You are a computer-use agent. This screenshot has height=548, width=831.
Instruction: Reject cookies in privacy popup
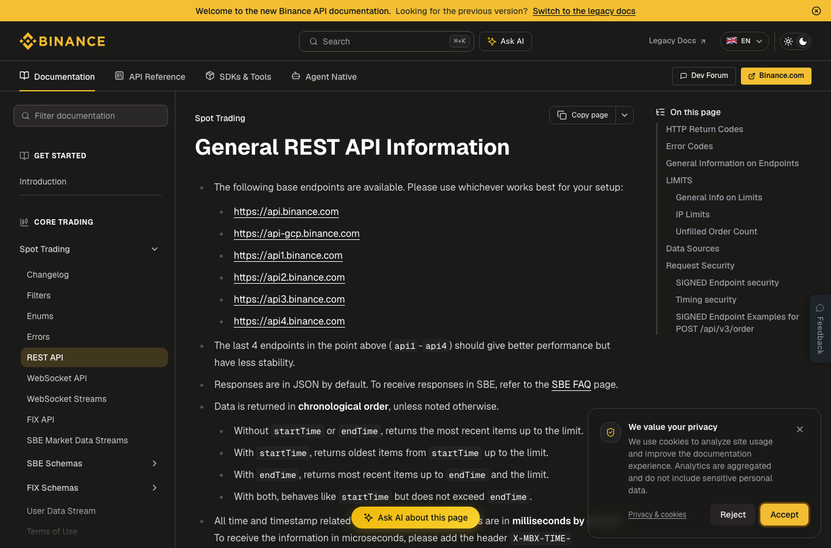[733, 515]
